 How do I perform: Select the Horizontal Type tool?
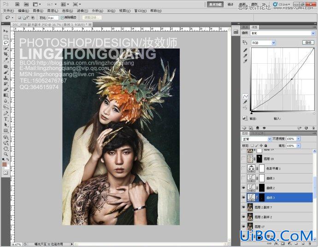click(x=6, y=119)
